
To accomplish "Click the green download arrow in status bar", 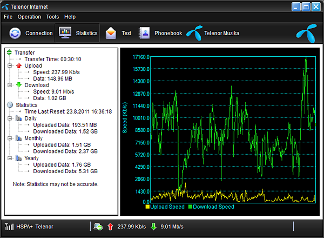I will (153, 227).
